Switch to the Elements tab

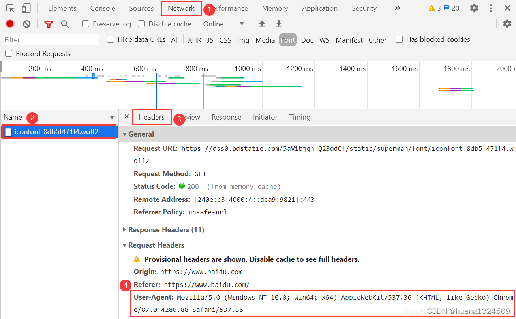(62, 8)
